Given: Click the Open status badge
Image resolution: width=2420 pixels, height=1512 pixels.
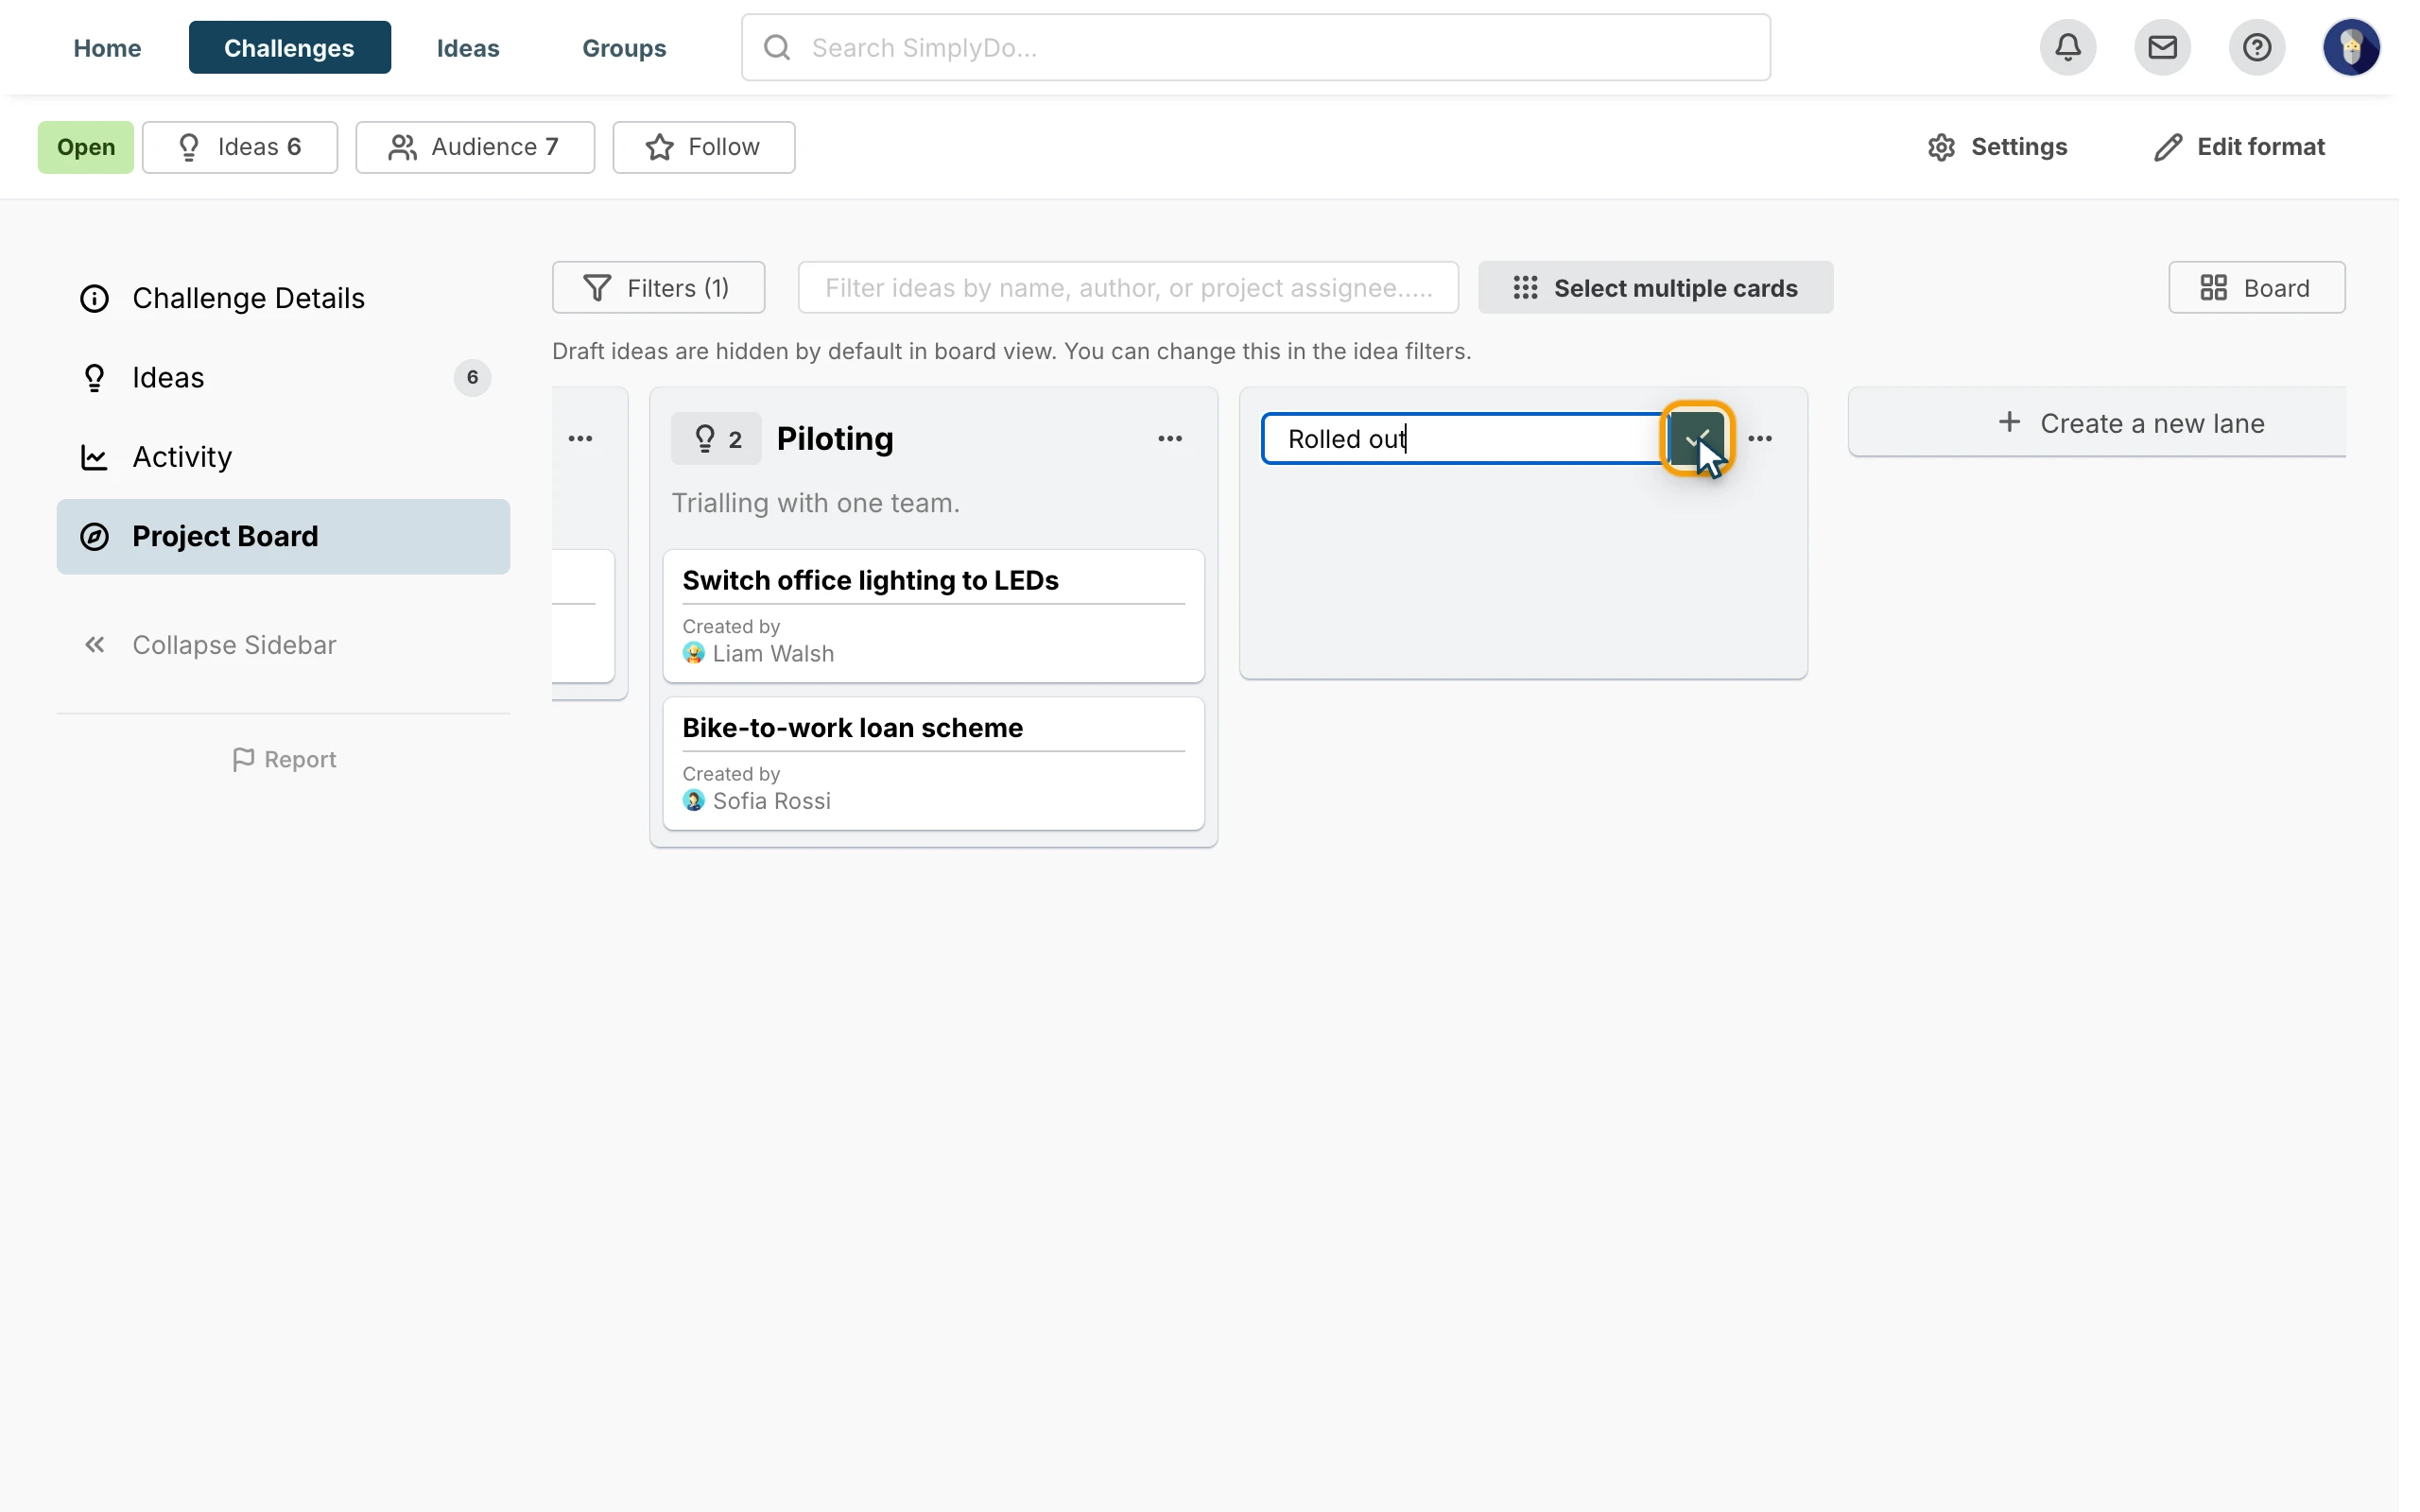Looking at the screenshot, I should [86, 147].
